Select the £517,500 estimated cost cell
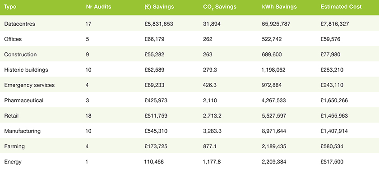 332,162
